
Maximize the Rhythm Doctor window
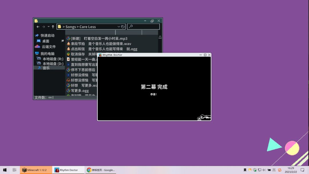(x=205, y=55)
